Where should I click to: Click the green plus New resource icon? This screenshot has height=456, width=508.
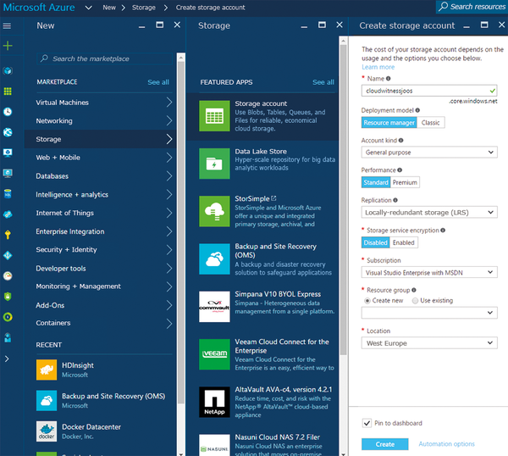click(8, 46)
